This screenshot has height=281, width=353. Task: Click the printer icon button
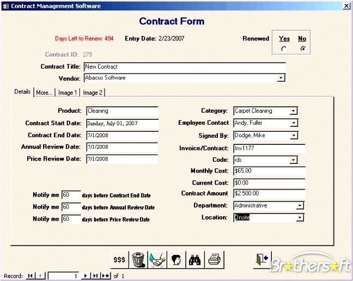[214, 260]
